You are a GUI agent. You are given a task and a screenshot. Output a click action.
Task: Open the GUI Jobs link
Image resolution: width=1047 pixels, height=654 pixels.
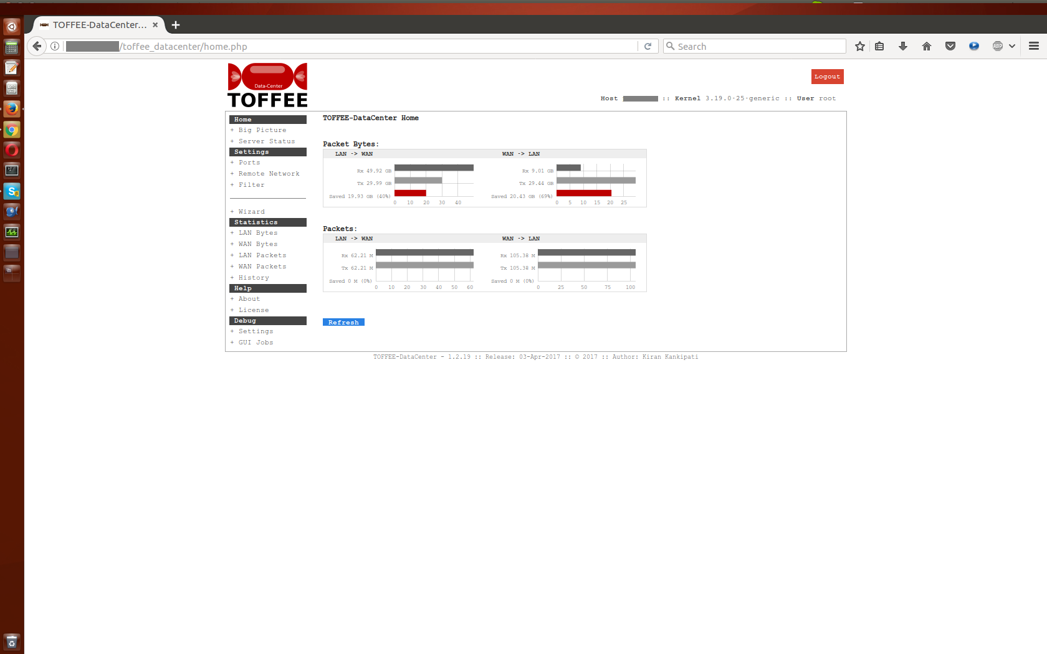pyautogui.click(x=256, y=343)
